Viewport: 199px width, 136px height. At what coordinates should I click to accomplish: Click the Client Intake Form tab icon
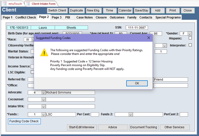coord(28,4)
